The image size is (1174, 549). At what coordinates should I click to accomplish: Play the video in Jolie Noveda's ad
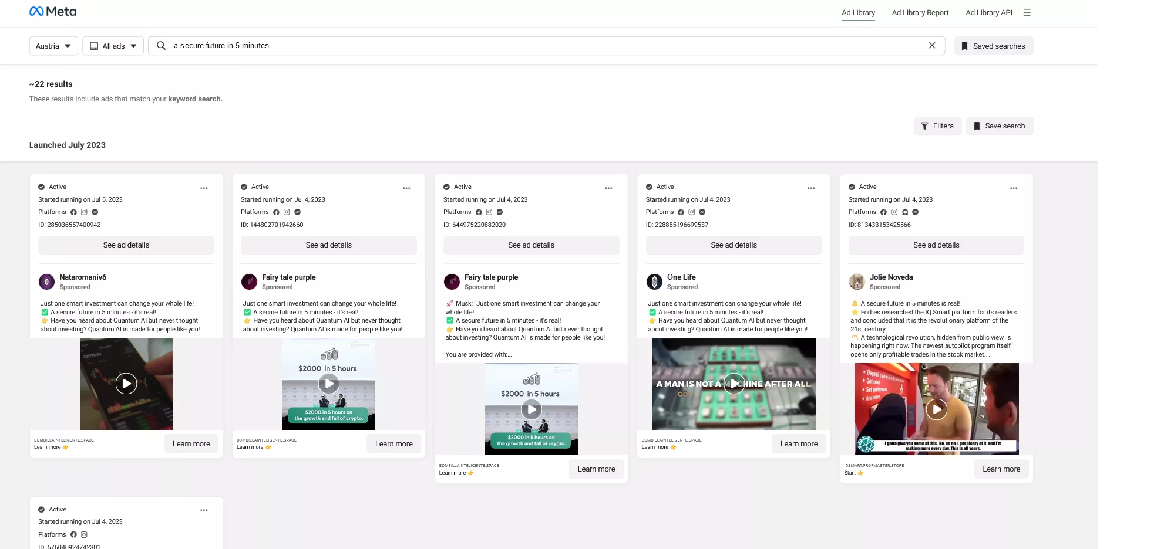coord(937,409)
